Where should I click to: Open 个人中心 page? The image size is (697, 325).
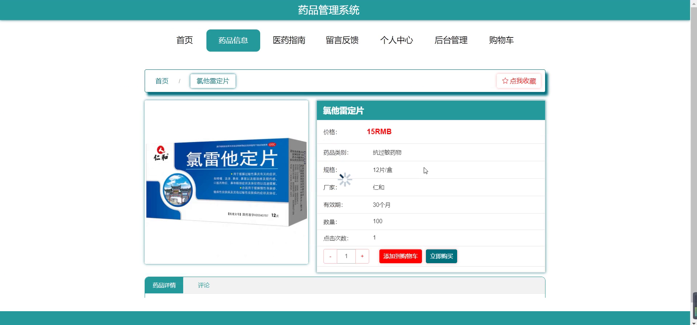(396, 40)
